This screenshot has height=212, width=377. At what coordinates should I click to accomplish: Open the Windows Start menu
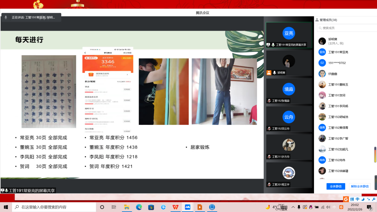[x=6, y=207]
